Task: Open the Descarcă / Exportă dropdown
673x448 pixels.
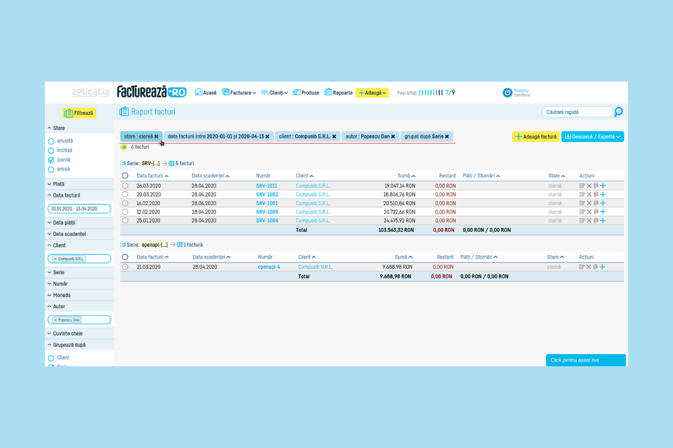Action: pyautogui.click(x=592, y=137)
